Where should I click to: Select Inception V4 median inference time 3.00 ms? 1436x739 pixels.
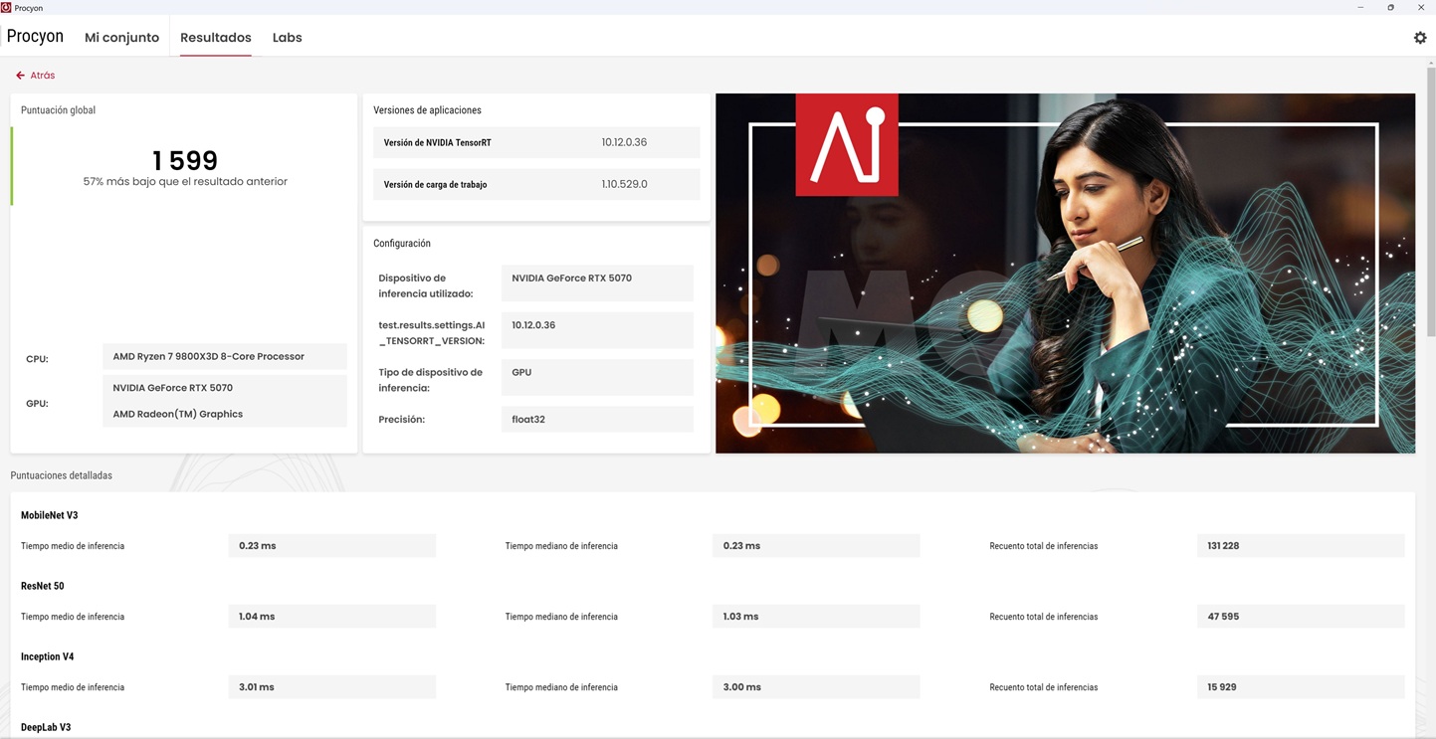(816, 687)
